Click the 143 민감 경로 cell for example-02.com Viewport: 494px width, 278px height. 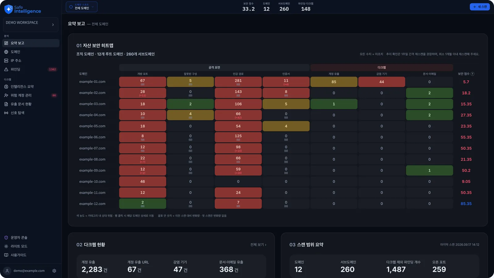click(238, 93)
